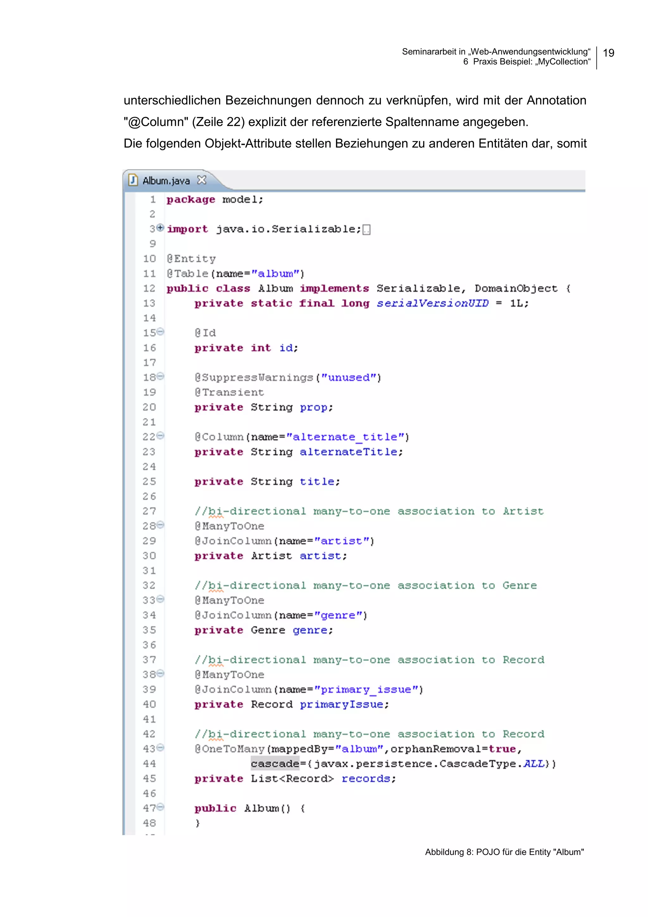The image size is (648, 917).
Task: Click the @Transient annotation
Action: (230, 393)
